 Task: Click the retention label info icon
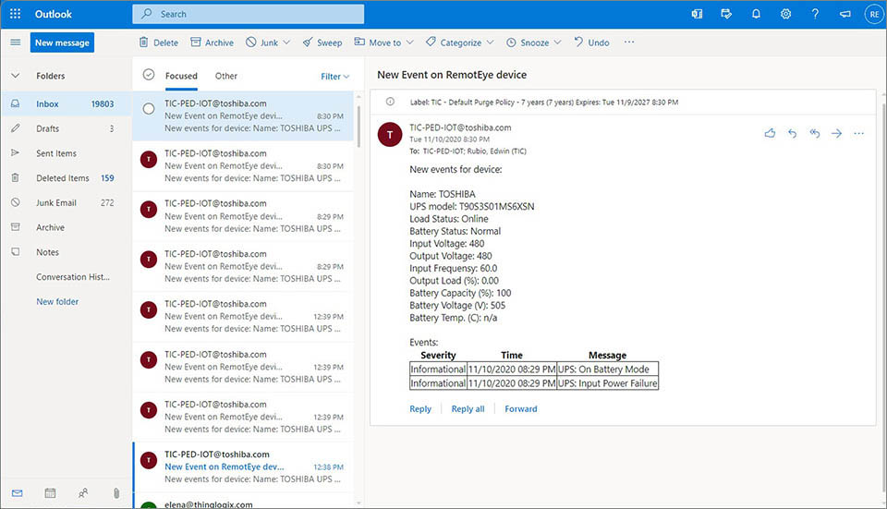click(x=390, y=102)
